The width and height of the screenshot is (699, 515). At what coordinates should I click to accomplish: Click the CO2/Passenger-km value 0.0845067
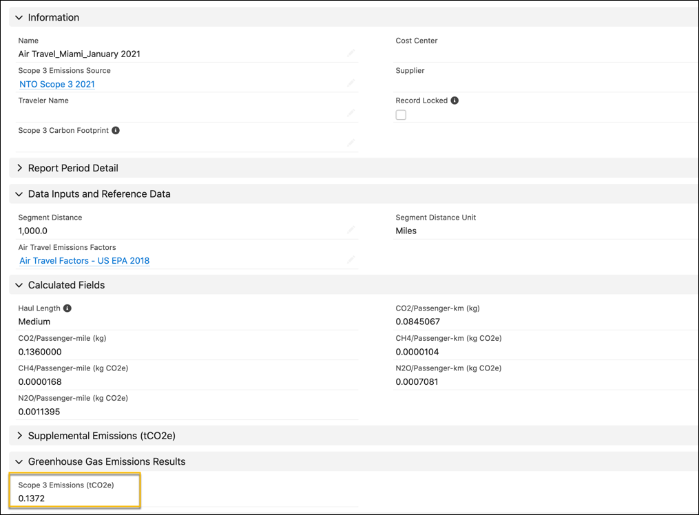coord(418,322)
